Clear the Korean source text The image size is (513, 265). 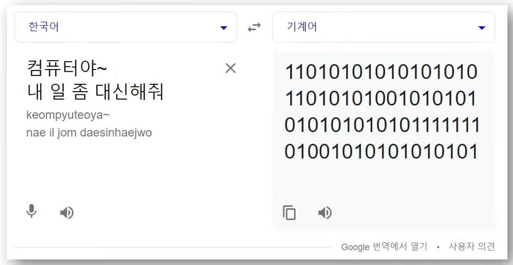tap(231, 68)
